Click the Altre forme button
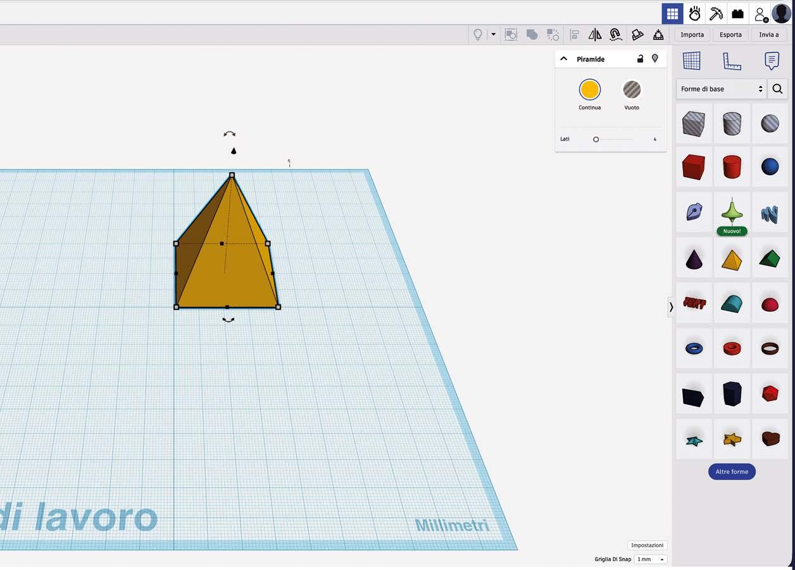 click(732, 471)
